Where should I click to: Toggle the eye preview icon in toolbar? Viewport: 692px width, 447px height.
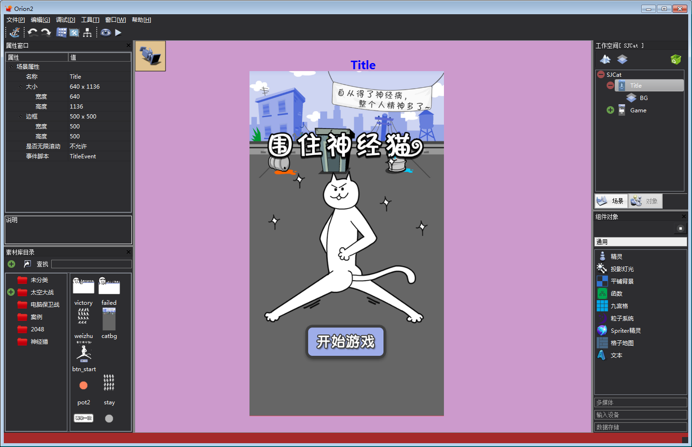coord(105,32)
